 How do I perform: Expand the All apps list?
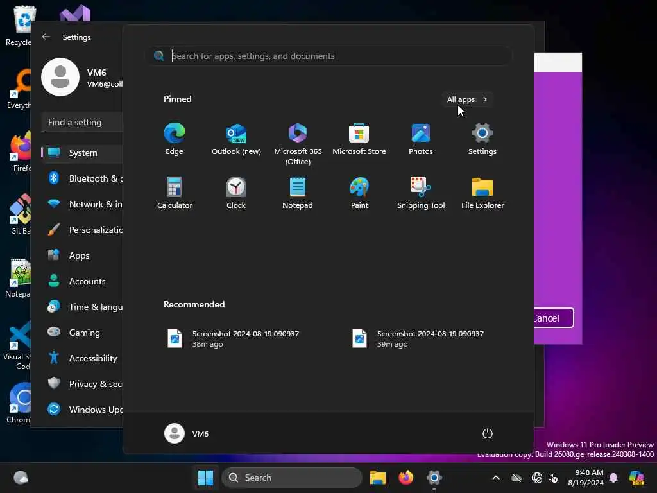[x=467, y=99]
